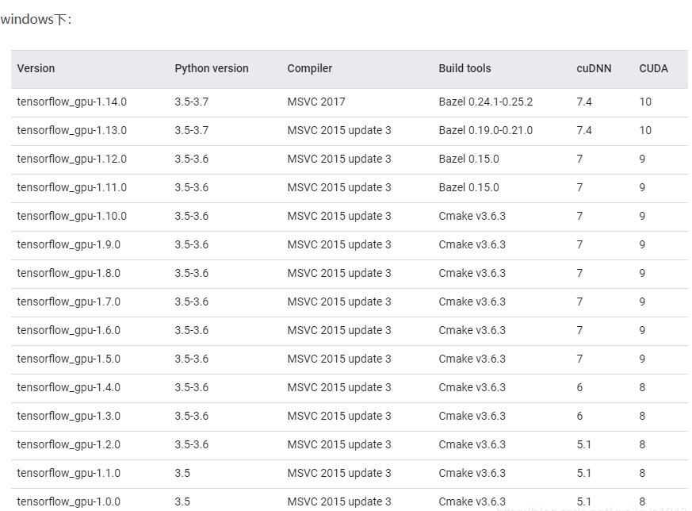This screenshot has width=692, height=511.
Task: Click Python 3.5-3.6 in the 1.2.0 row
Action: 191,445
